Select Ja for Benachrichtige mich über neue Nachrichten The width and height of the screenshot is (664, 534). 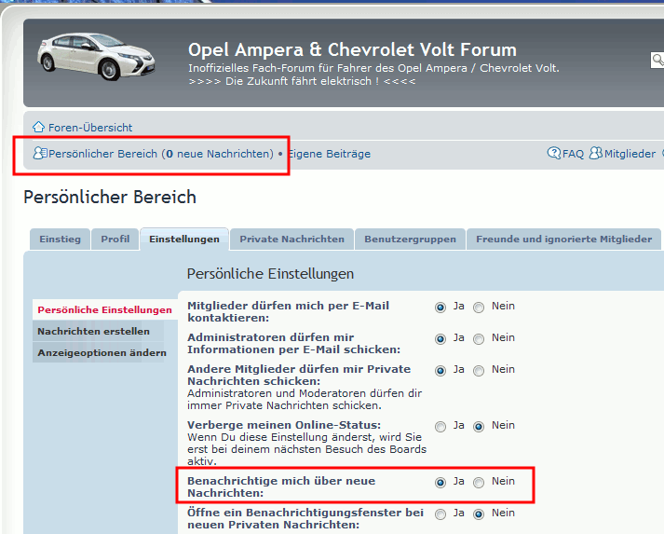440,483
